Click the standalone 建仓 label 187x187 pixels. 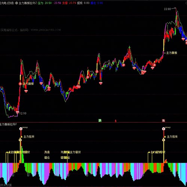coord(47,157)
